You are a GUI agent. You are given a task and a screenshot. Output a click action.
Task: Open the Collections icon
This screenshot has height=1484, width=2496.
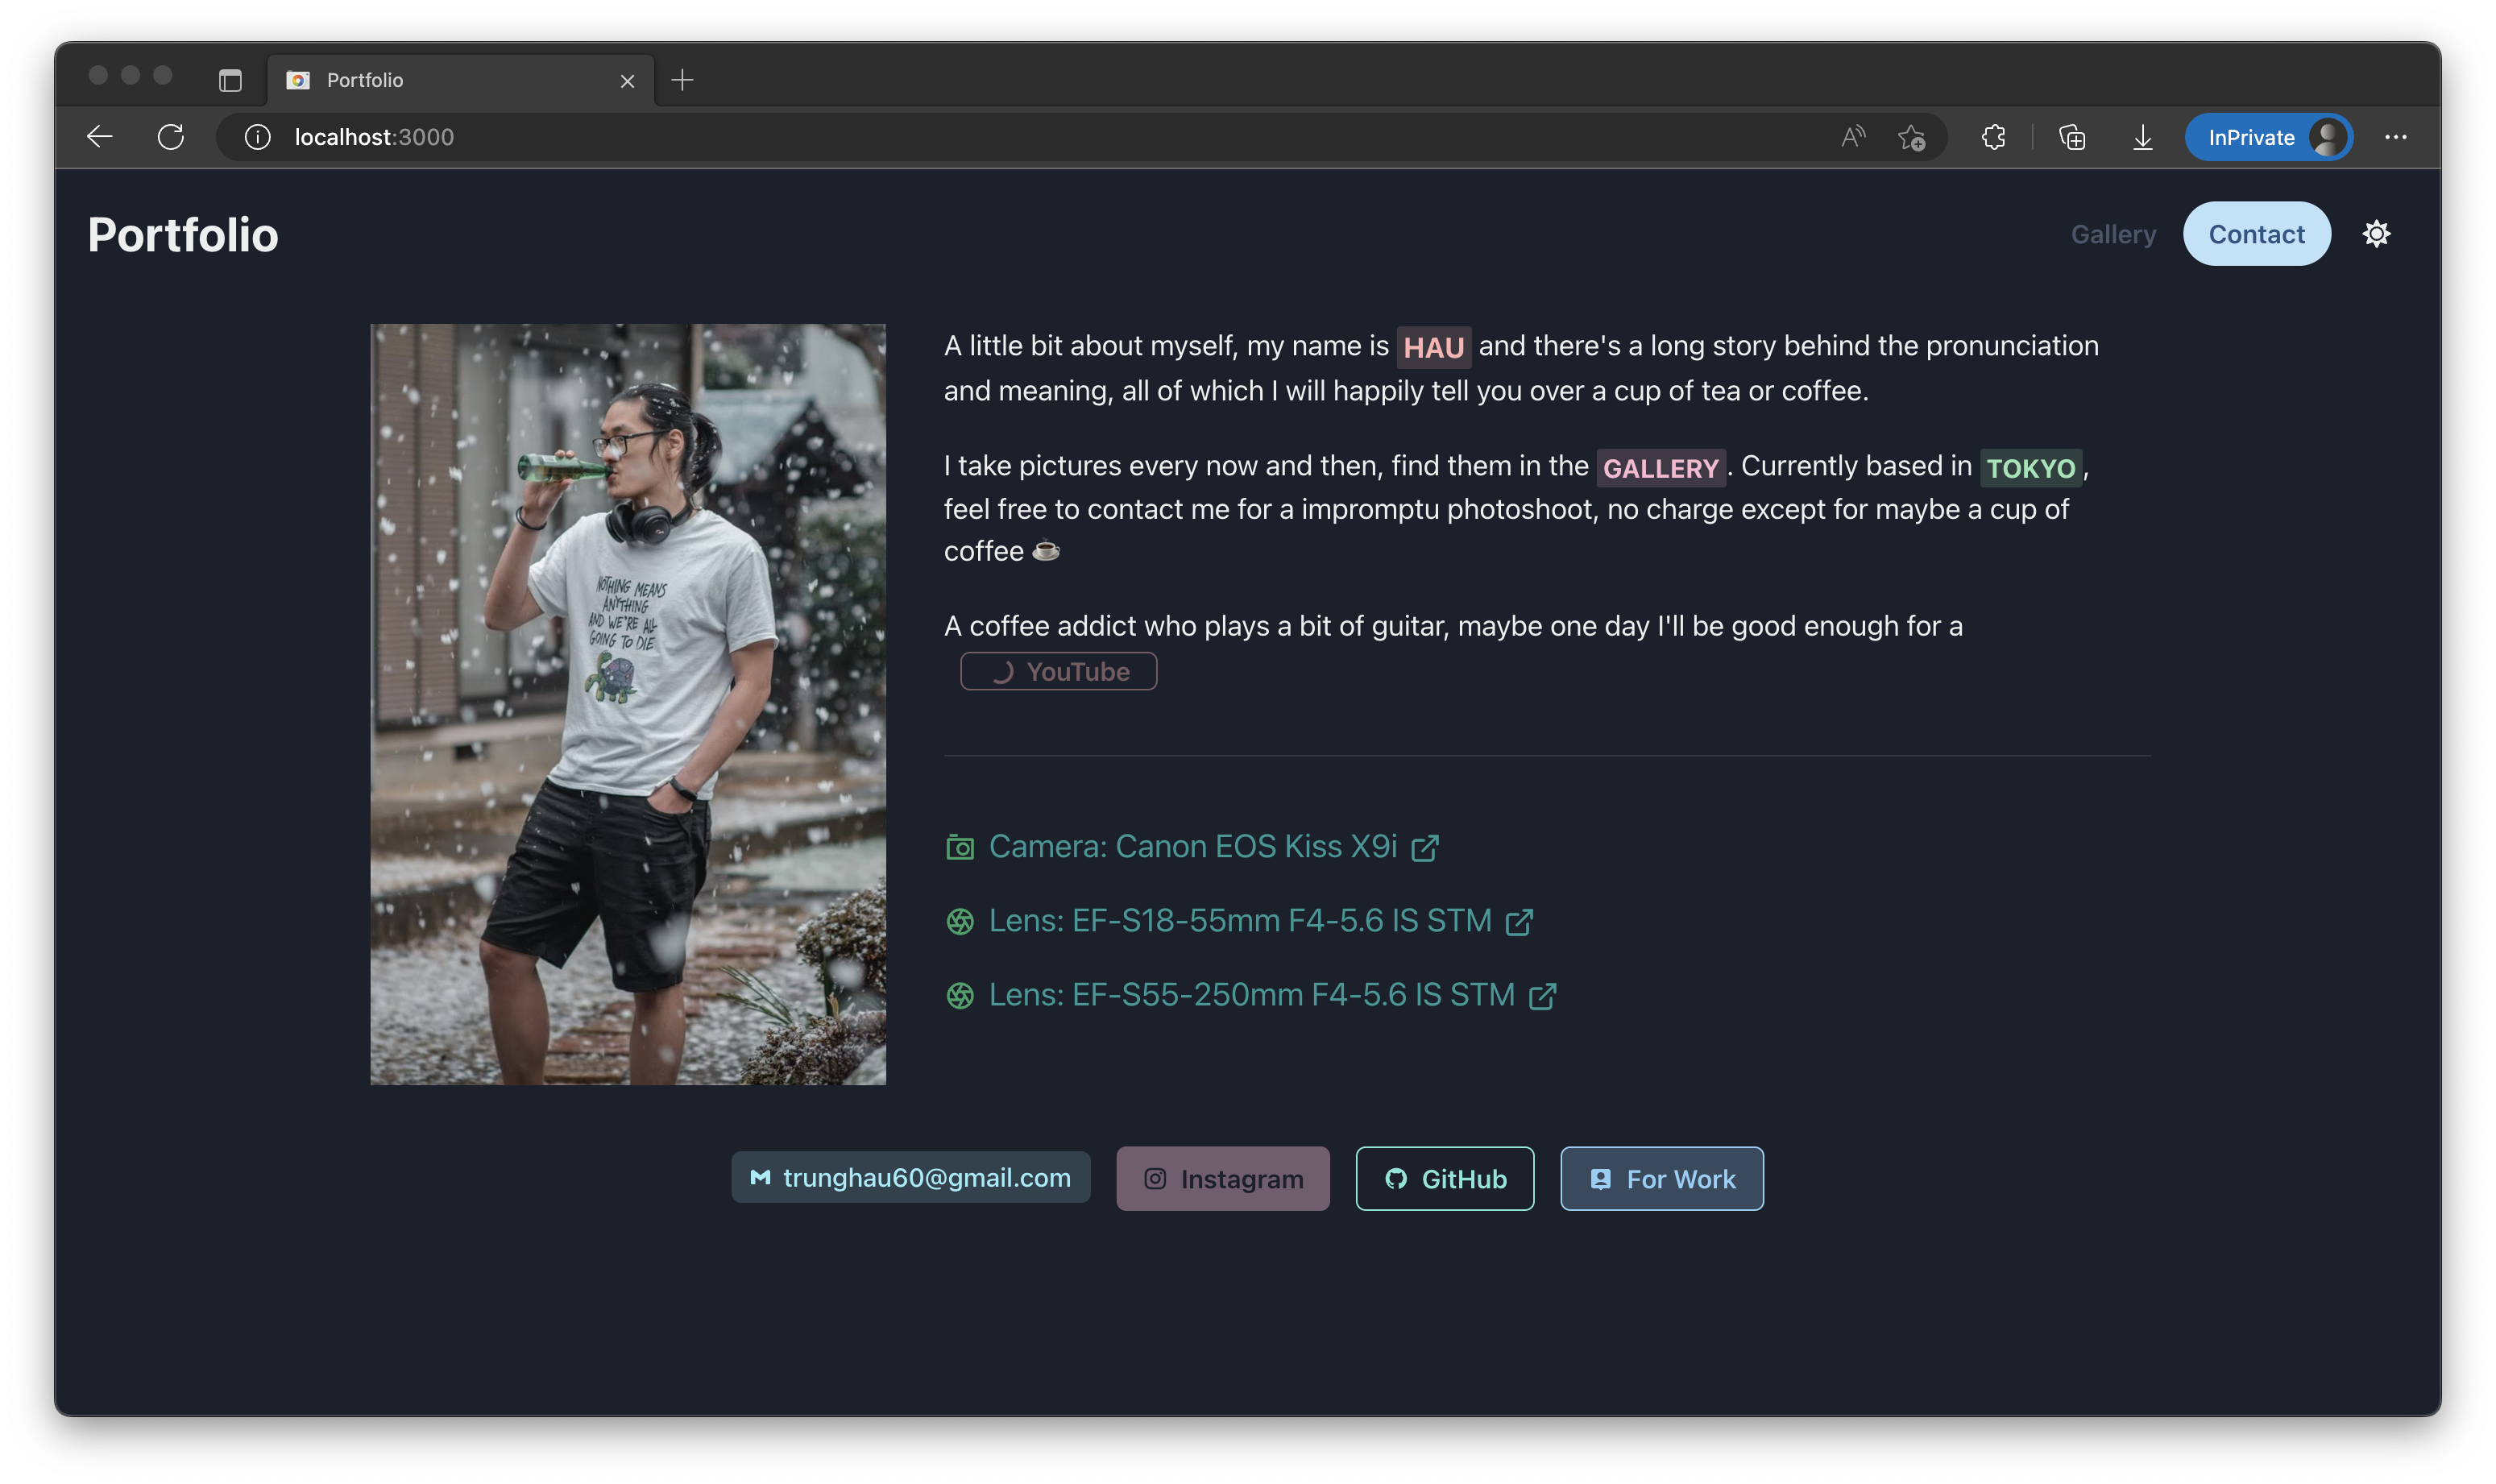pos(2072,137)
